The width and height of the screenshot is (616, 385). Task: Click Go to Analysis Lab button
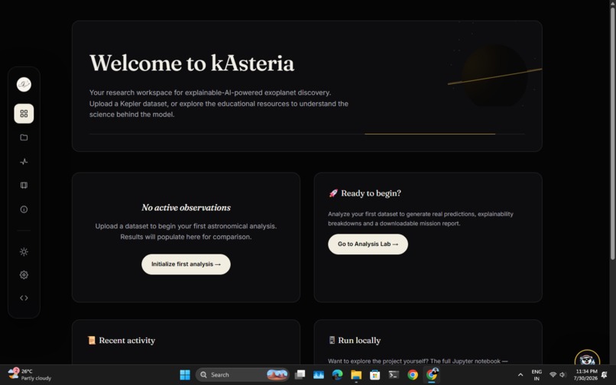click(368, 244)
